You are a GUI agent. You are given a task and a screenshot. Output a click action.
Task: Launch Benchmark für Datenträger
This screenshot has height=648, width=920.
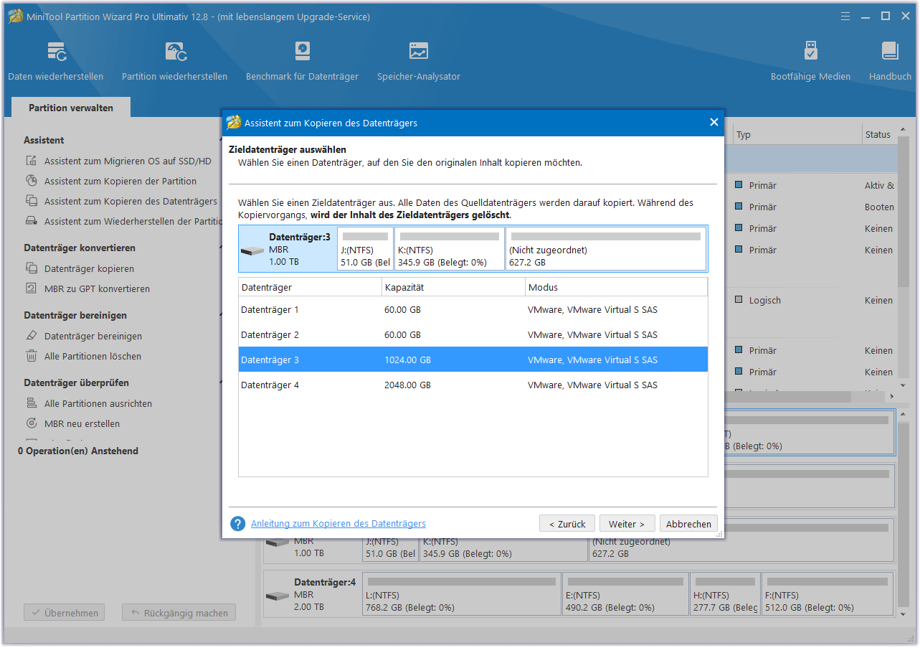pos(302,61)
